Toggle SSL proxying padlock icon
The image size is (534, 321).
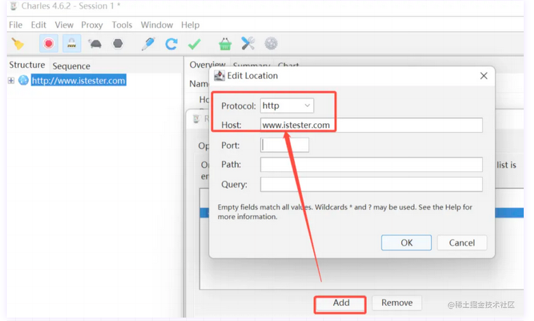[71, 44]
